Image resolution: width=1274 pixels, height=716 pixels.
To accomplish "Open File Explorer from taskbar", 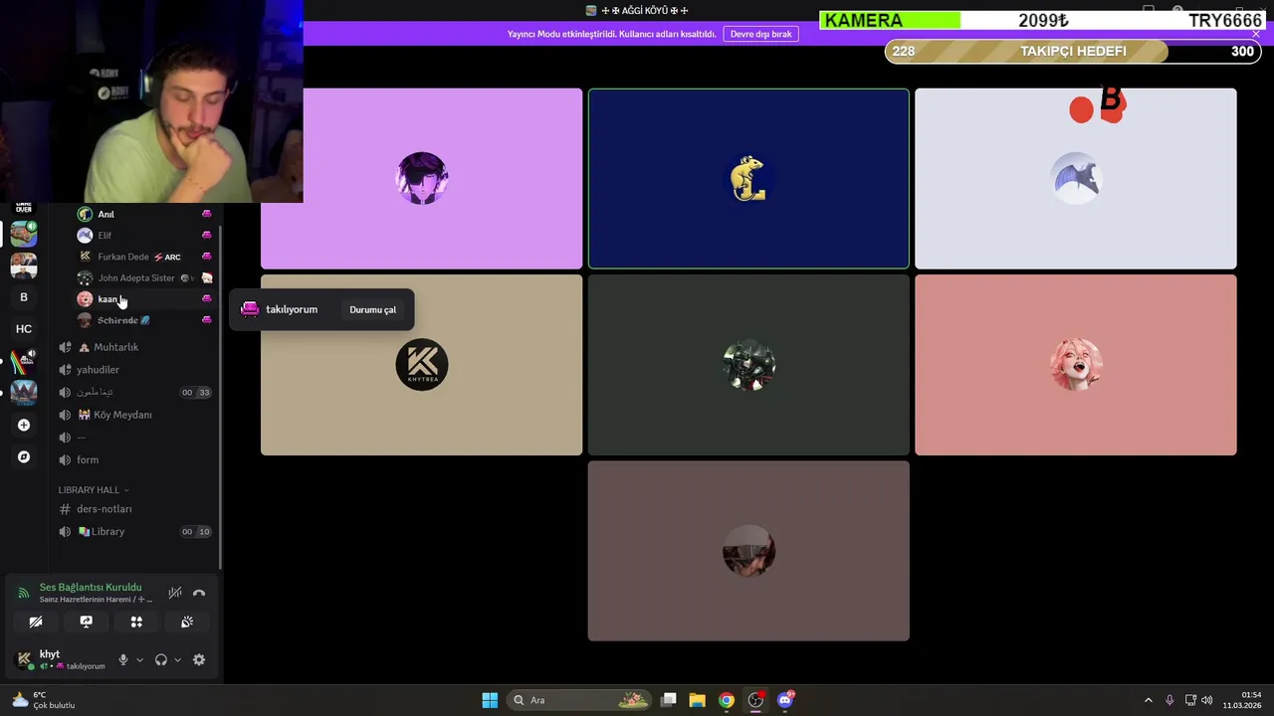I will click(697, 700).
